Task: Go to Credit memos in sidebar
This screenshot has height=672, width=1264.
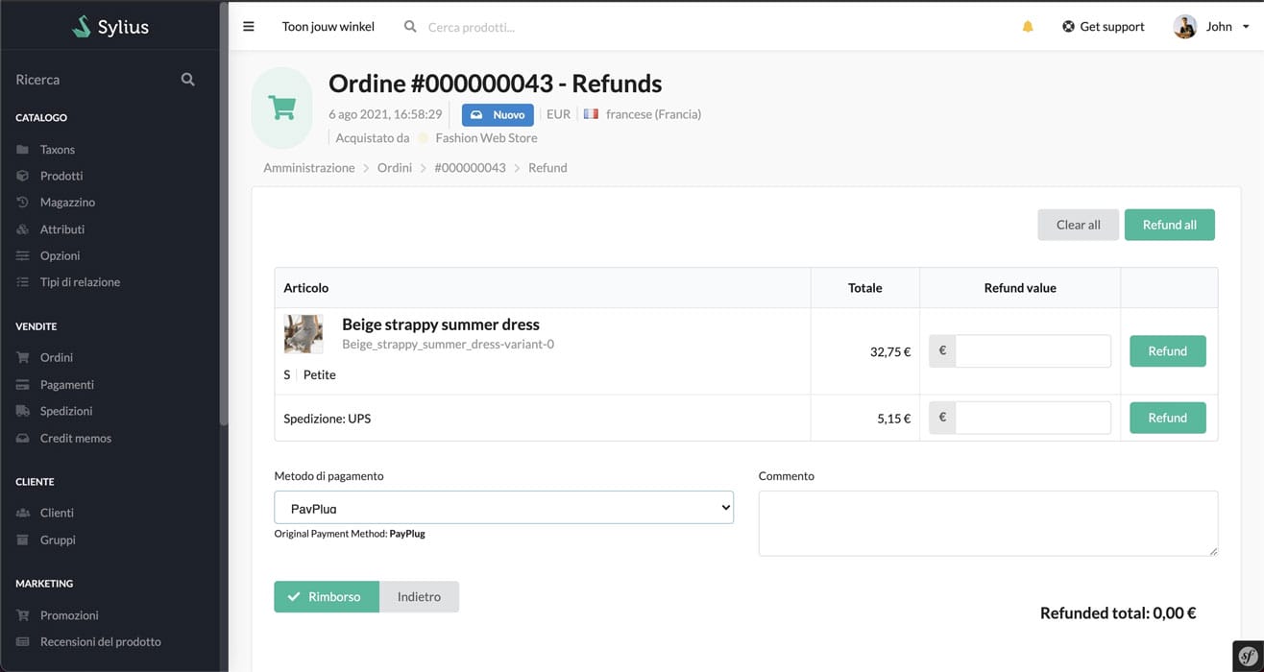Action: (x=75, y=438)
